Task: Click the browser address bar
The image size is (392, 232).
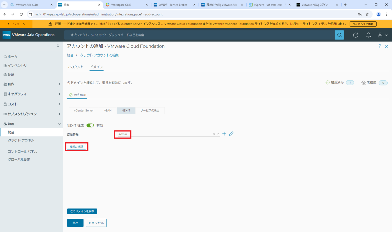Action: [193, 14]
